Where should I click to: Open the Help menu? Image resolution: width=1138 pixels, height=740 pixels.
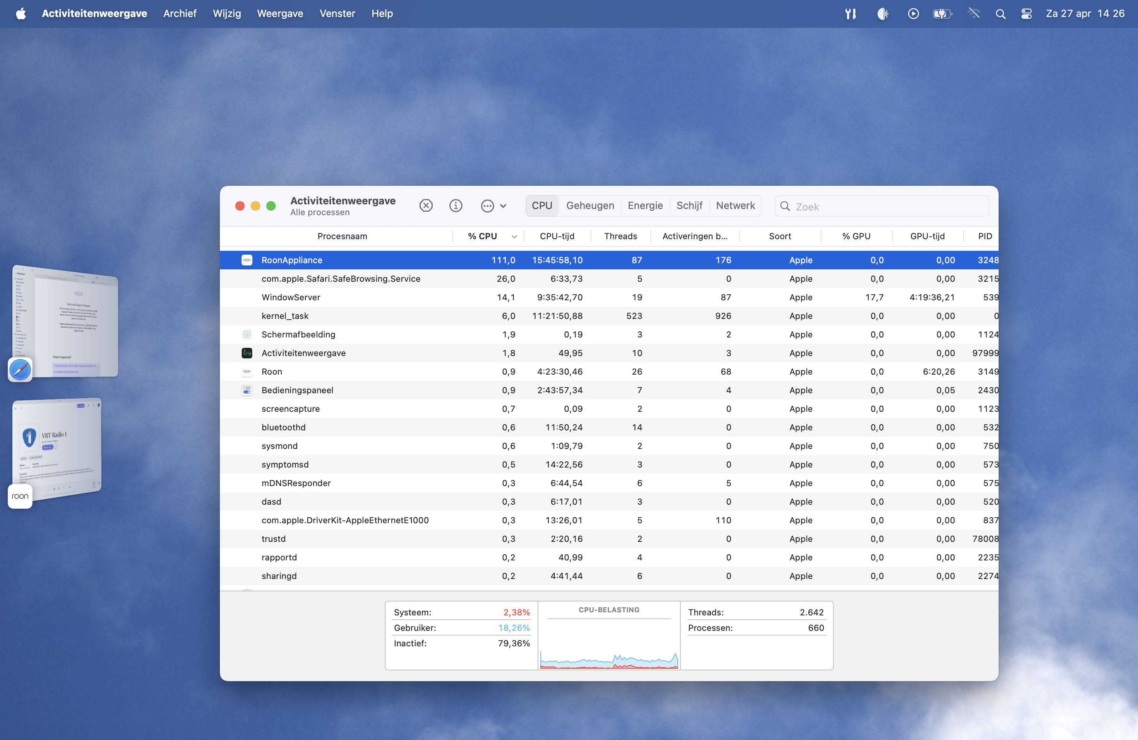point(382,14)
